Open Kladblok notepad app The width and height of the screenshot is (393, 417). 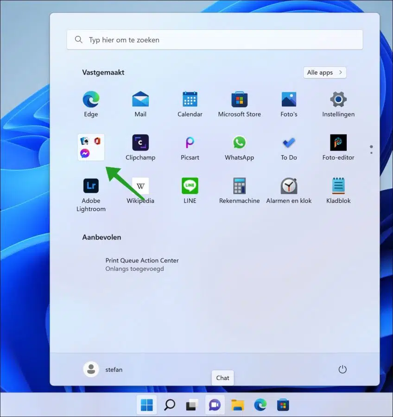click(338, 191)
